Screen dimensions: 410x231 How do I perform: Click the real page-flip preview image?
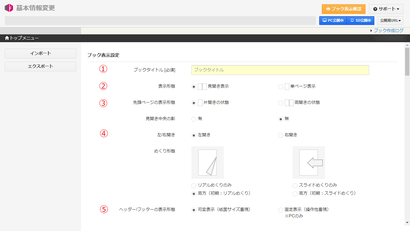coord(207,162)
